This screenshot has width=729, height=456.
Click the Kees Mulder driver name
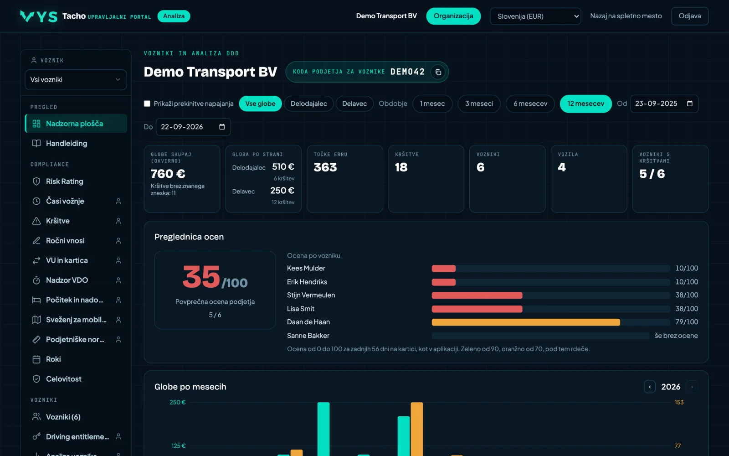pyautogui.click(x=306, y=268)
